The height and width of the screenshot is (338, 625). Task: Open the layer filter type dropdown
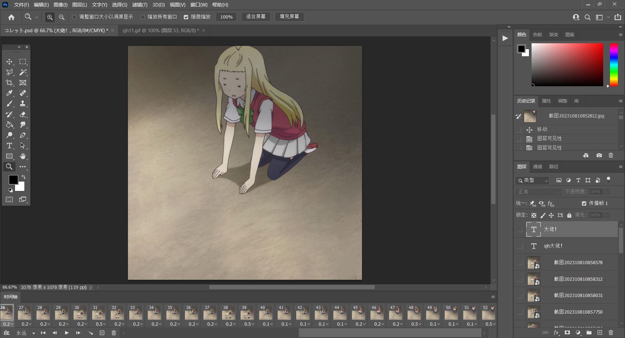(533, 180)
